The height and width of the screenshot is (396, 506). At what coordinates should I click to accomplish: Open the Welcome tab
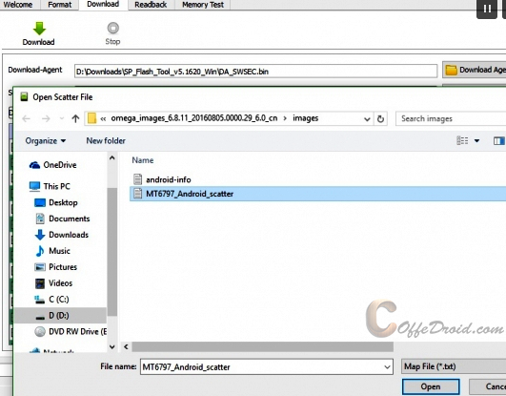click(18, 5)
